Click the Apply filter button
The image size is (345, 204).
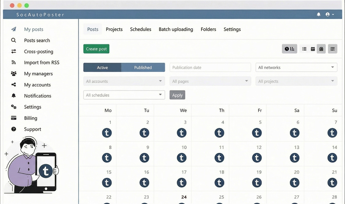pos(177,95)
